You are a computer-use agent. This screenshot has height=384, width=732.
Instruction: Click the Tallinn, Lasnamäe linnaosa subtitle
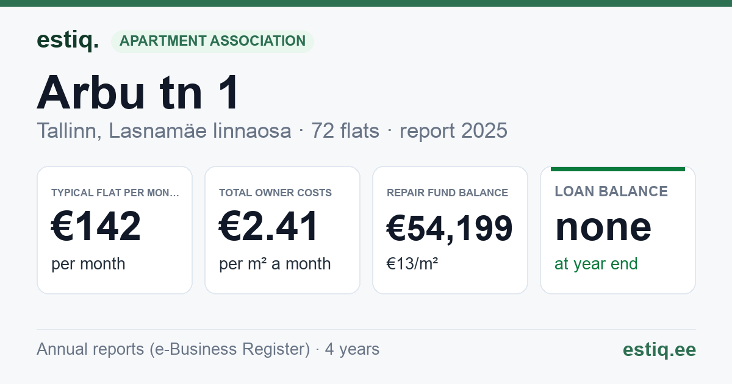tap(163, 130)
